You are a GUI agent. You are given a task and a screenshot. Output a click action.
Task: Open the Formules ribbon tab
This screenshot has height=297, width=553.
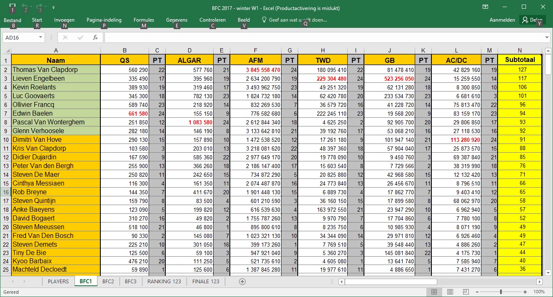pos(144,20)
